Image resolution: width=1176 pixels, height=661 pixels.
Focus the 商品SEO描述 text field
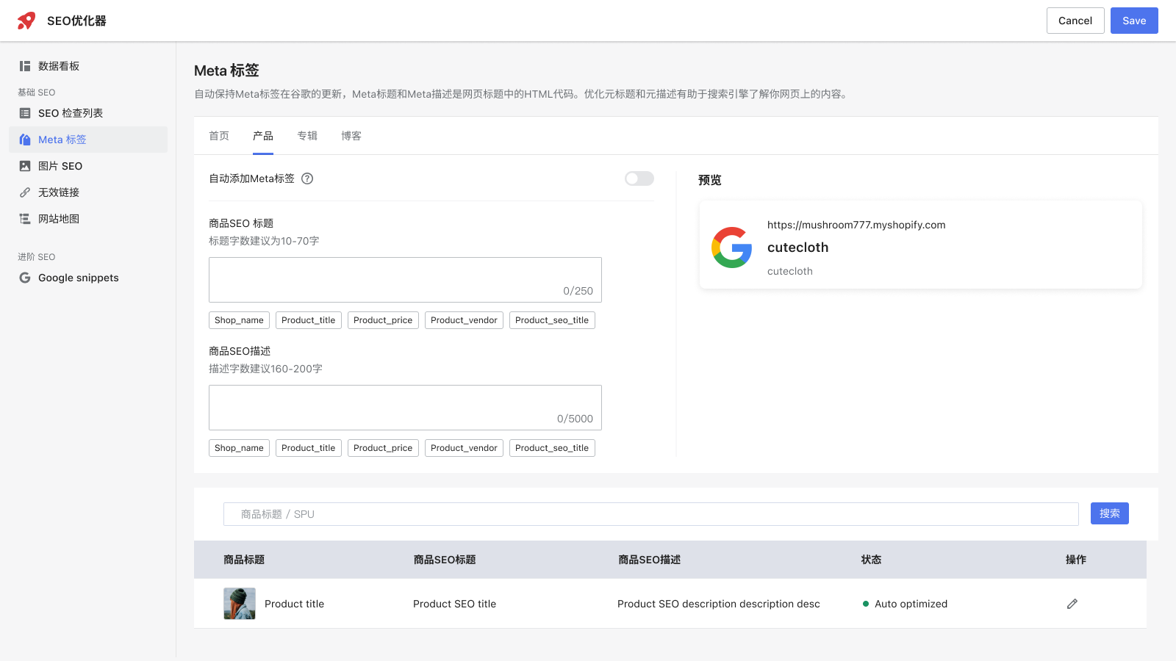405,408
